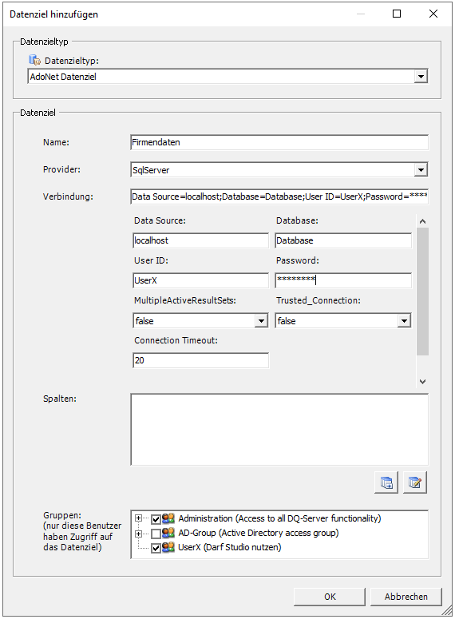455x619 pixels.
Task: Click the scroll down arrow in connection panel
Action: [422, 381]
